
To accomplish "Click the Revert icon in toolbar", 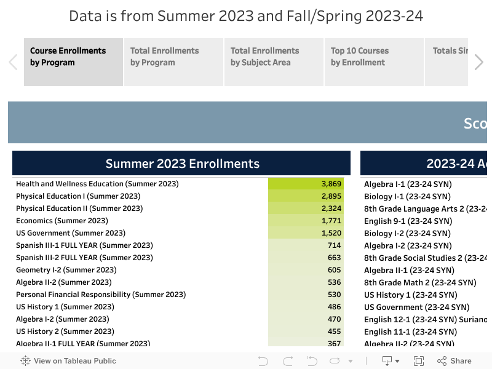I will point(312,361).
